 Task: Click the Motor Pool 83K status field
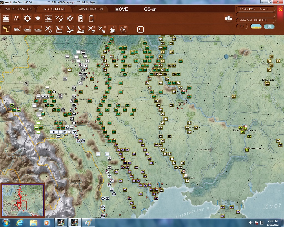255,20
